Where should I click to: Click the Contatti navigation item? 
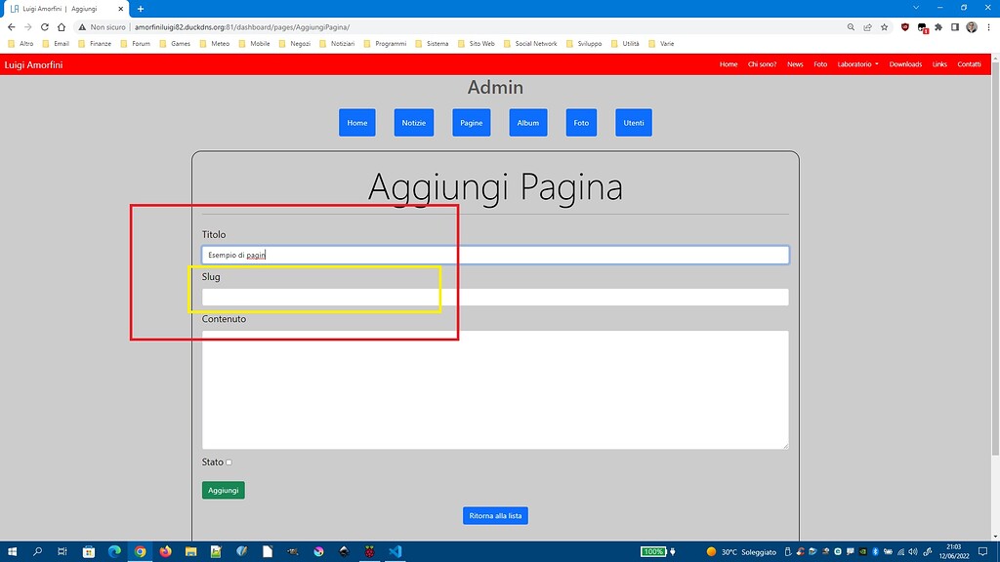(969, 63)
